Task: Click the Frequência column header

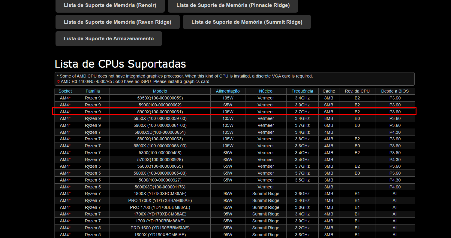Action: (302, 91)
